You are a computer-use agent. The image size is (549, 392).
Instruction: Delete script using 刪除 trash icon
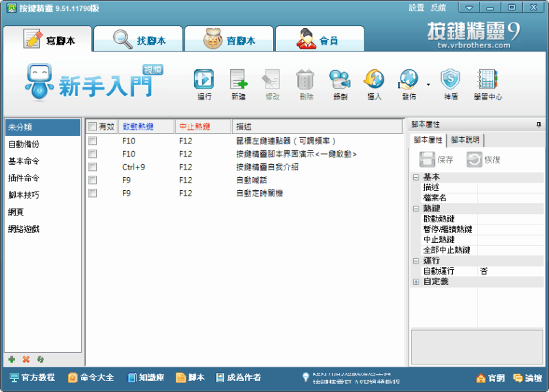pyautogui.click(x=306, y=84)
